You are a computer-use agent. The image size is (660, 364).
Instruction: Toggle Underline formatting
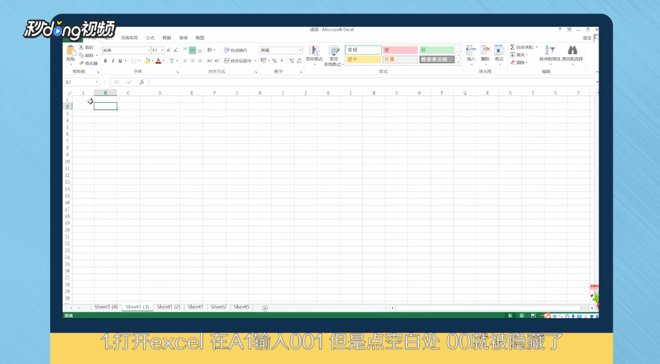pos(120,61)
